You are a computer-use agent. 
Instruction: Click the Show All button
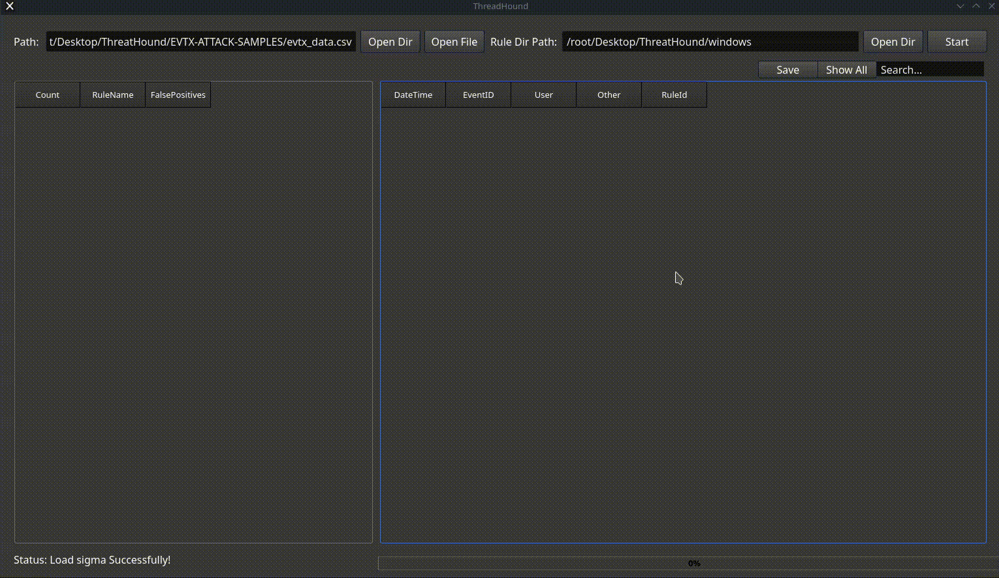pos(847,70)
